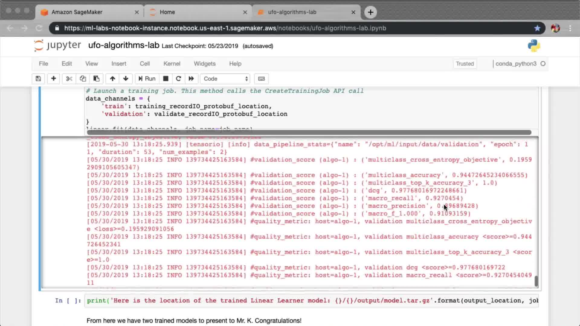Open the command palette keyboard icon

click(x=261, y=79)
